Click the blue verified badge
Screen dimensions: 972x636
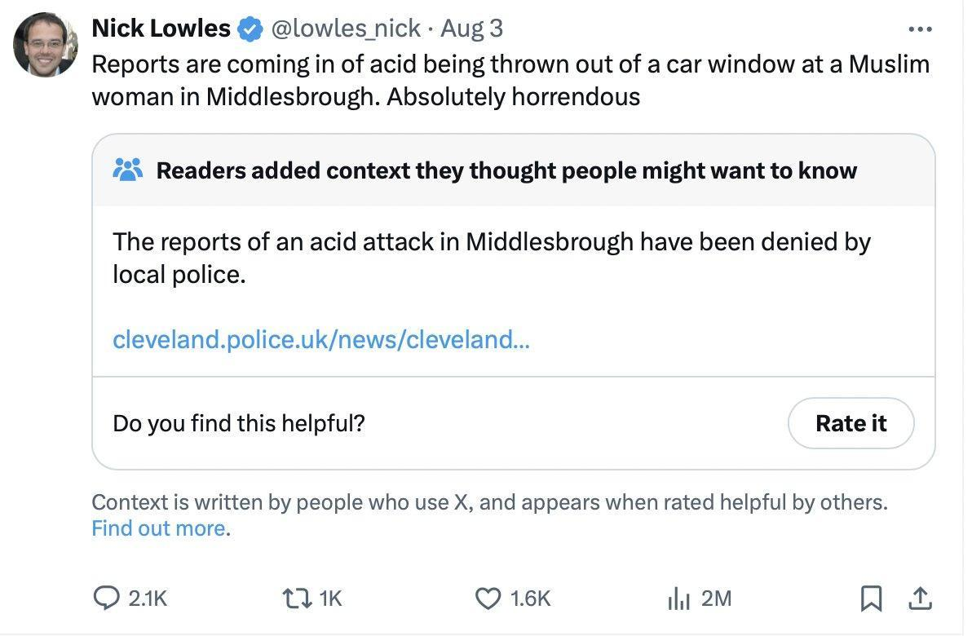tap(250, 30)
